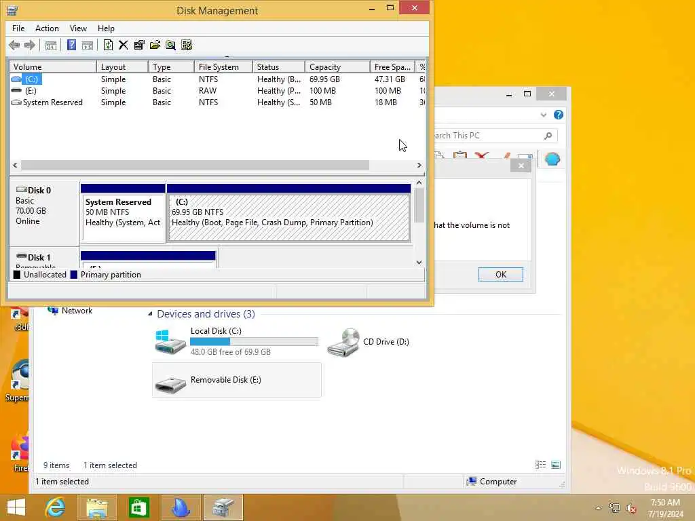Viewport: 695px width, 521px height.
Task: Click the network icon in system tray
Action: [x=614, y=507]
